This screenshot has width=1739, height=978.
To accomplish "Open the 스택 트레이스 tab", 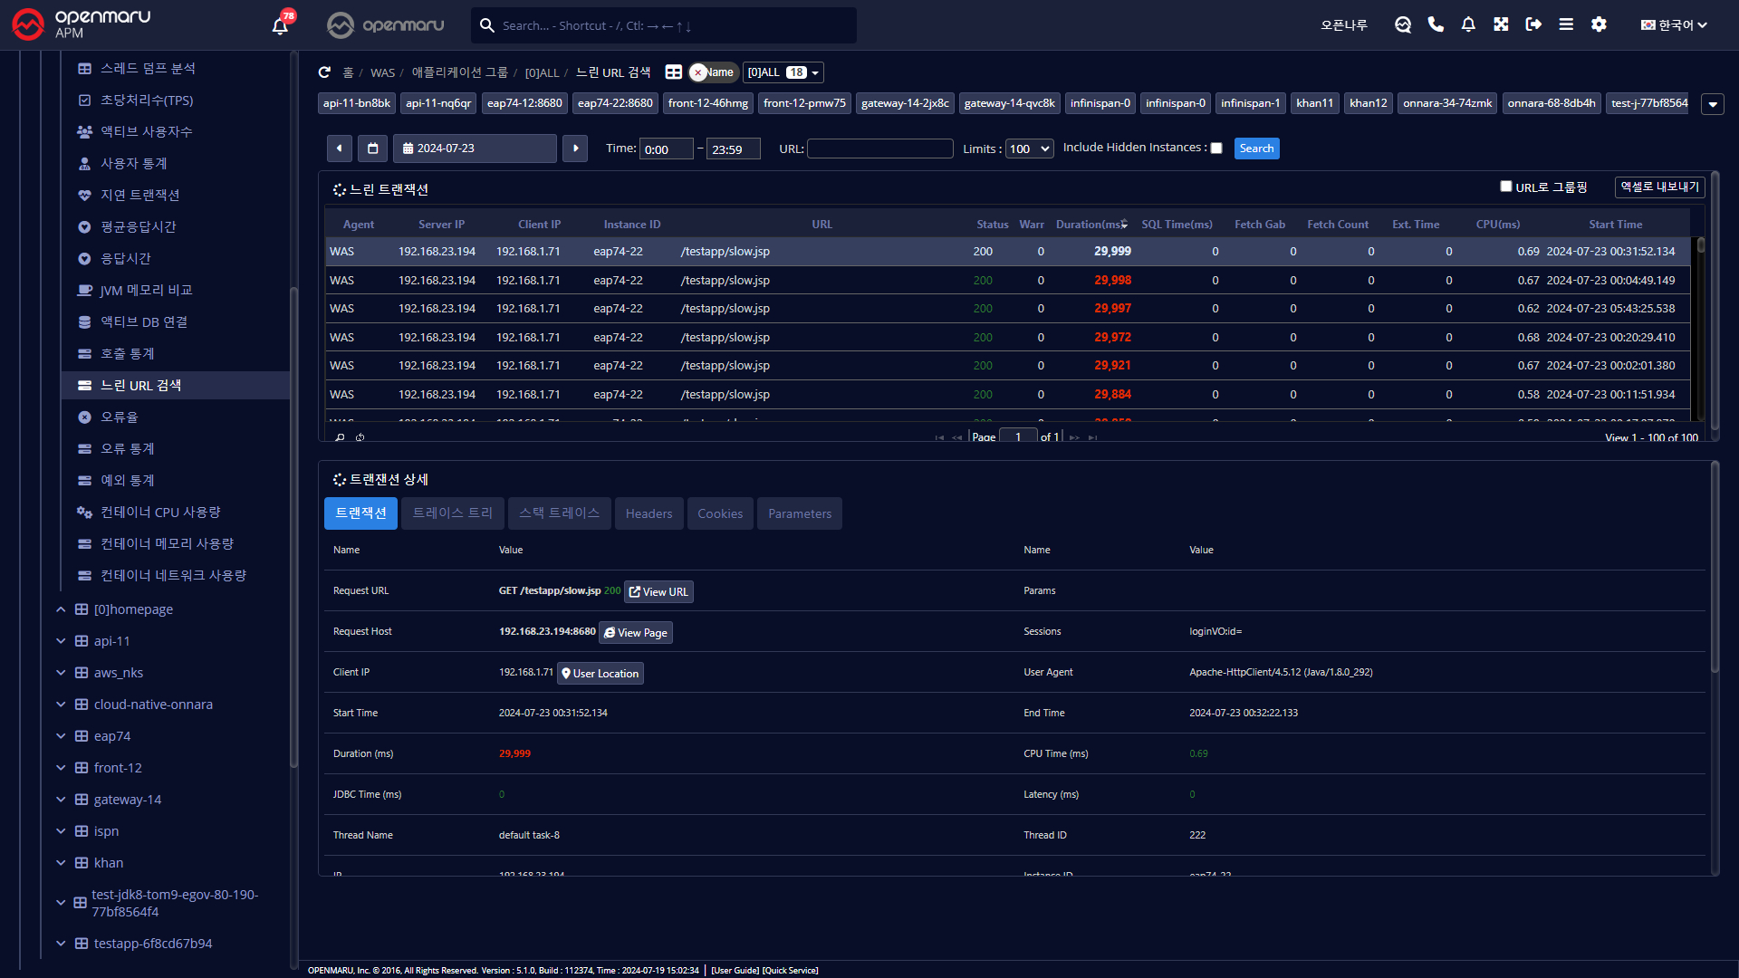I will (x=559, y=513).
